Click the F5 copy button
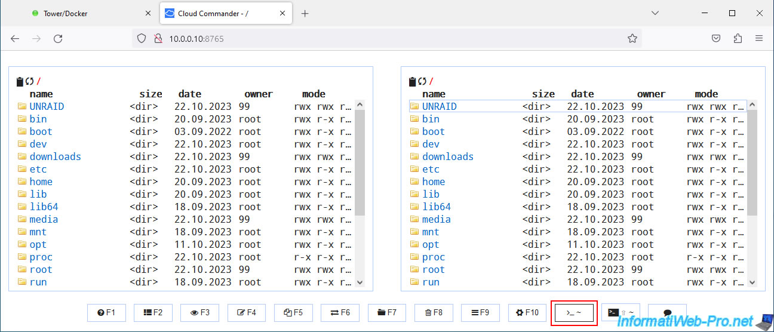The width and height of the screenshot is (774, 332). click(293, 313)
